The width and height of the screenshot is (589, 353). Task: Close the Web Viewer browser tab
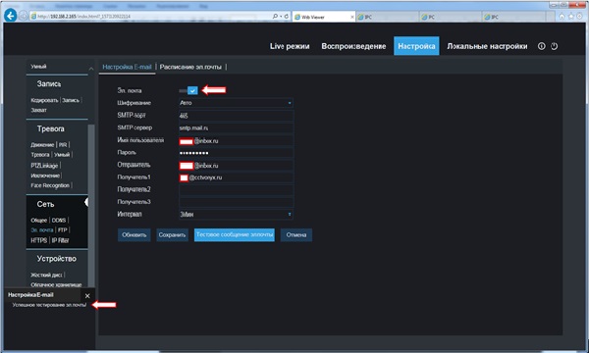[352, 17]
